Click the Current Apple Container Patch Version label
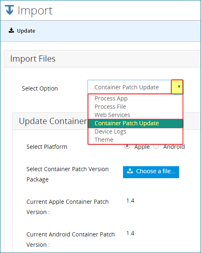 tap(68, 207)
